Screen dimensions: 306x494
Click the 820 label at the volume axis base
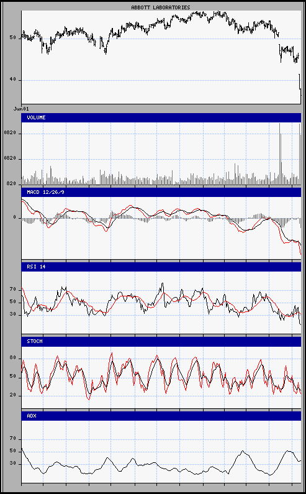[x=11, y=184]
